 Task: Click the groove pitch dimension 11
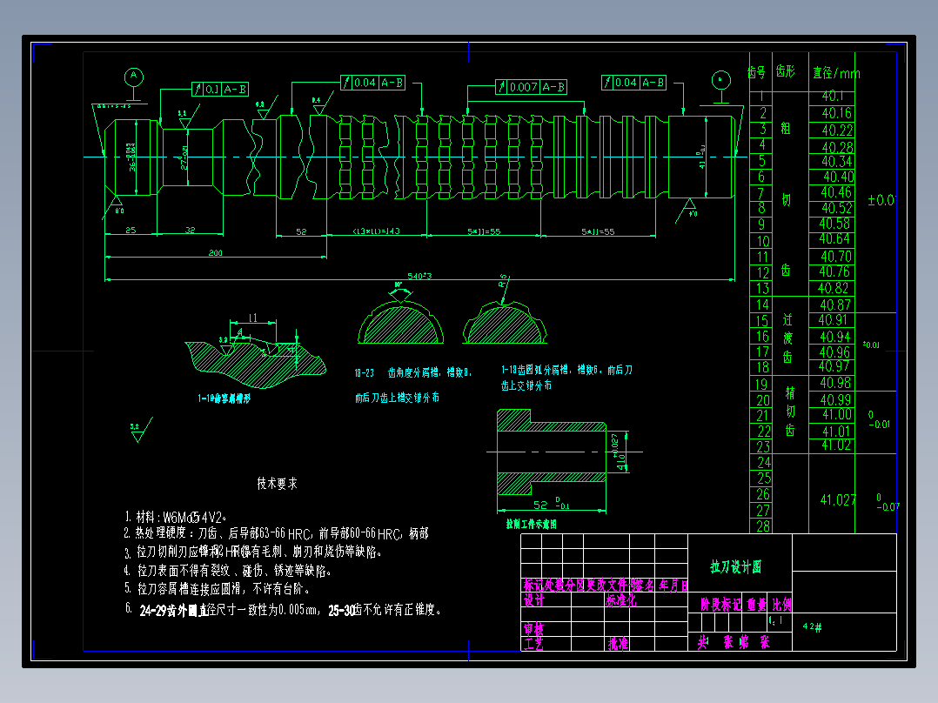click(252, 318)
